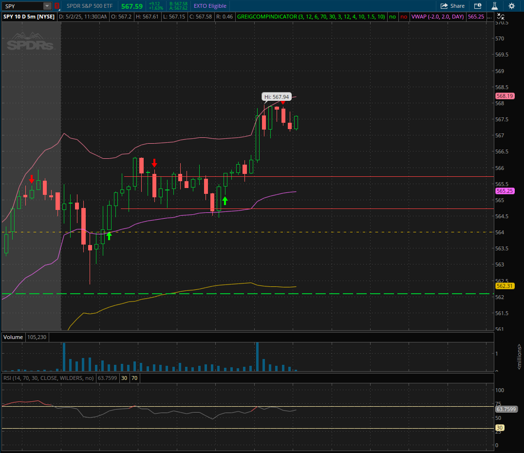The image size is (524, 453).
Task: Click the tallest volume bar at rally
Action: 257,357
